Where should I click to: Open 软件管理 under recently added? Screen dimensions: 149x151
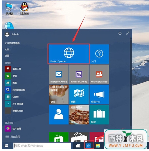(x=13, y=129)
